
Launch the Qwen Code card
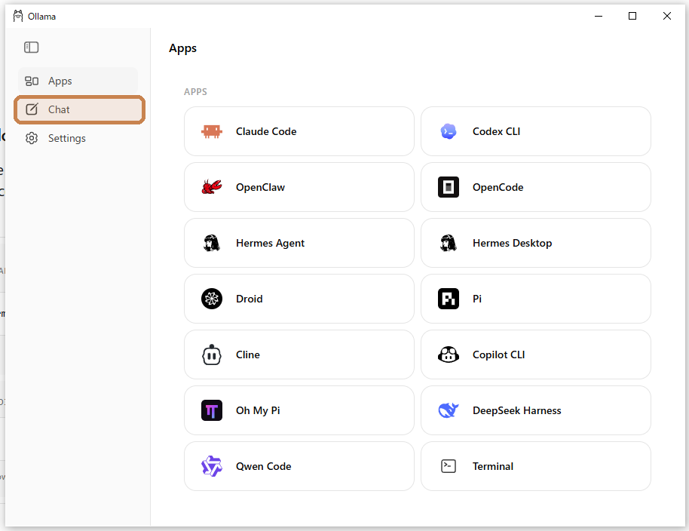coord(299,466)
